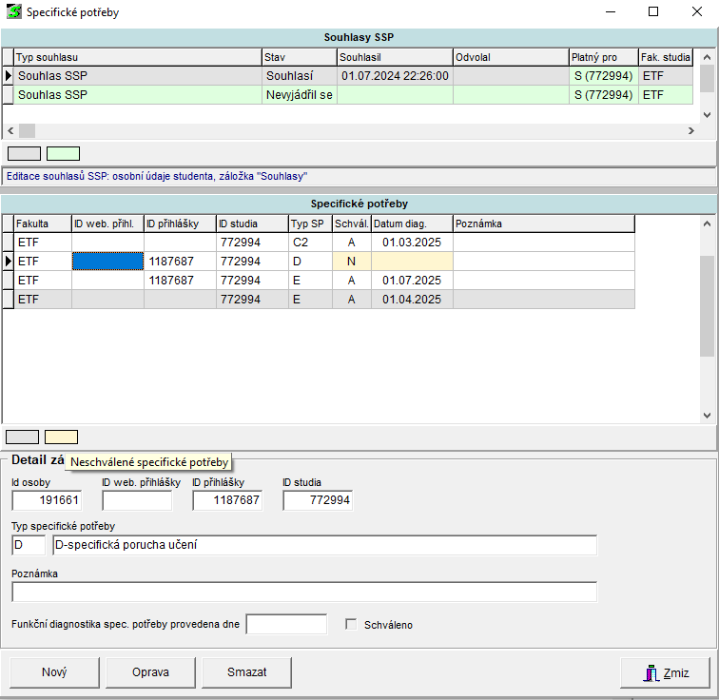Click the application icon in the title bar
The width and height of the screenshot is (719, 700).
pos(13,13)
